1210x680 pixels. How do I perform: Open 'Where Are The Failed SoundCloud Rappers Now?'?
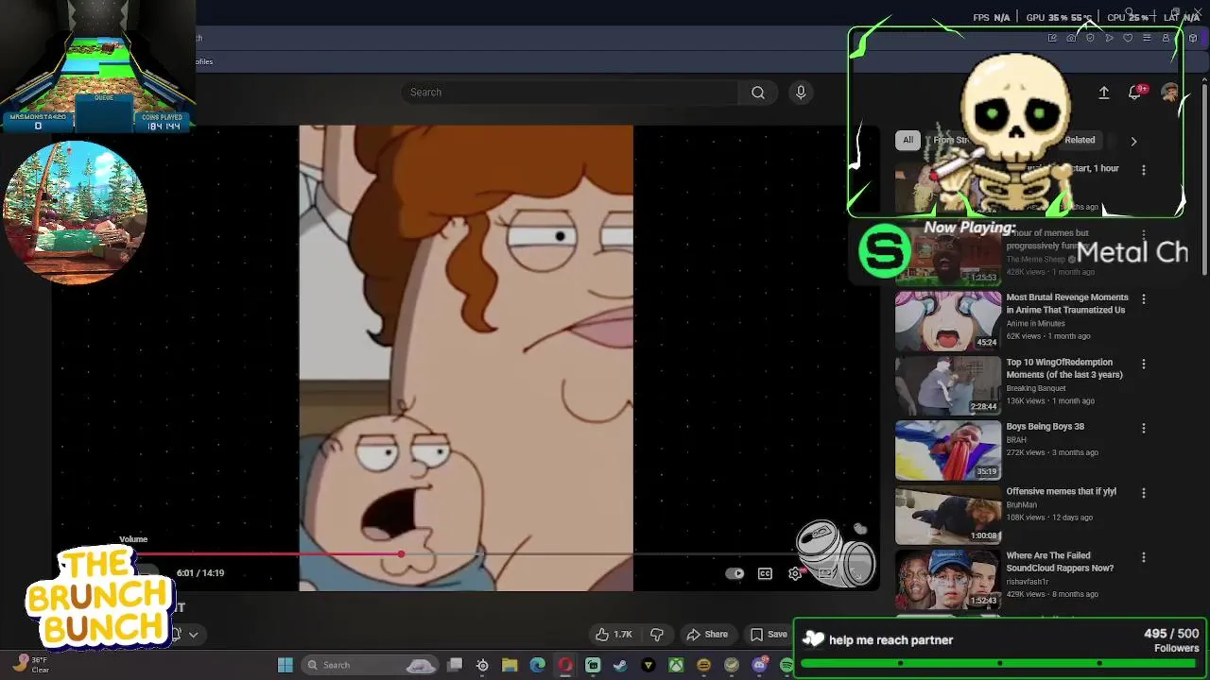coord(1060,562)
